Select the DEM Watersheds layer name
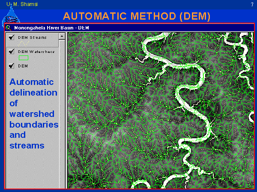This screenshot has width=257, height=192. pyautogui.click(x=33, y=52)
